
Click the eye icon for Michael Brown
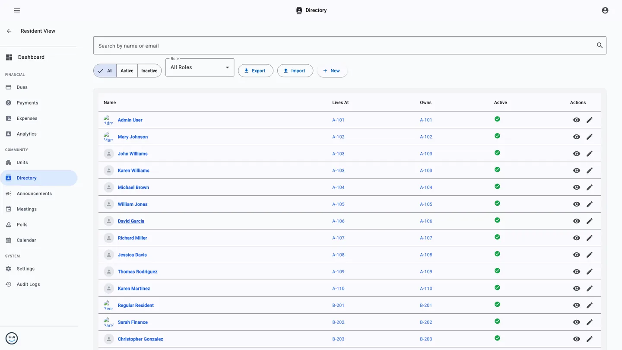577,188
